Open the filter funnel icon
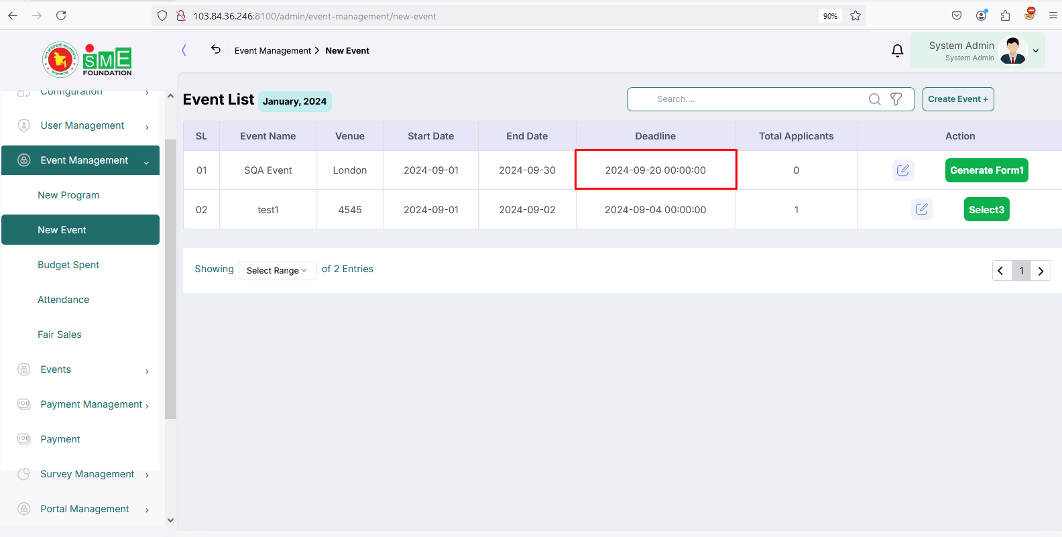Screen dimensions: 1062x537 point(896,99)
